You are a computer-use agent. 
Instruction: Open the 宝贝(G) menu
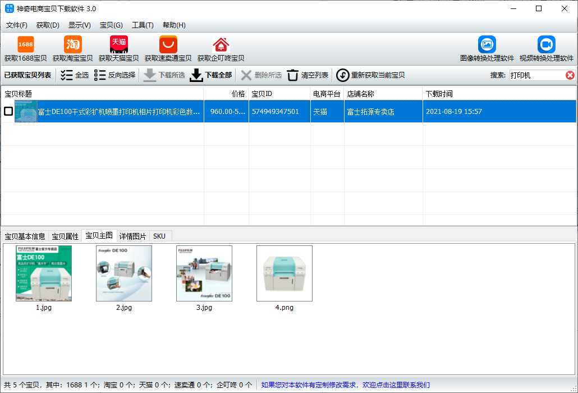tap(111, 25)
